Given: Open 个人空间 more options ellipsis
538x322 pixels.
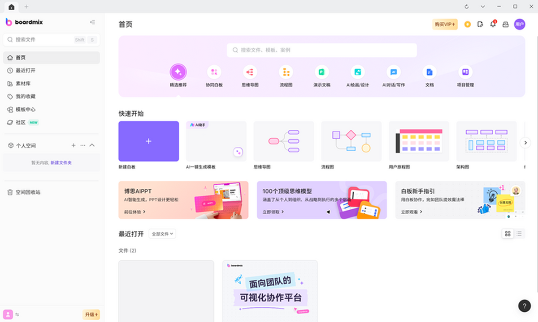Looking at the screenshot, I should 82,145.
